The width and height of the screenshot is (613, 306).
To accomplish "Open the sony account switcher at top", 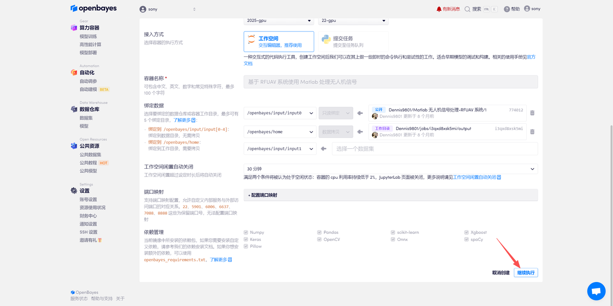I will (x=168, y=9).
